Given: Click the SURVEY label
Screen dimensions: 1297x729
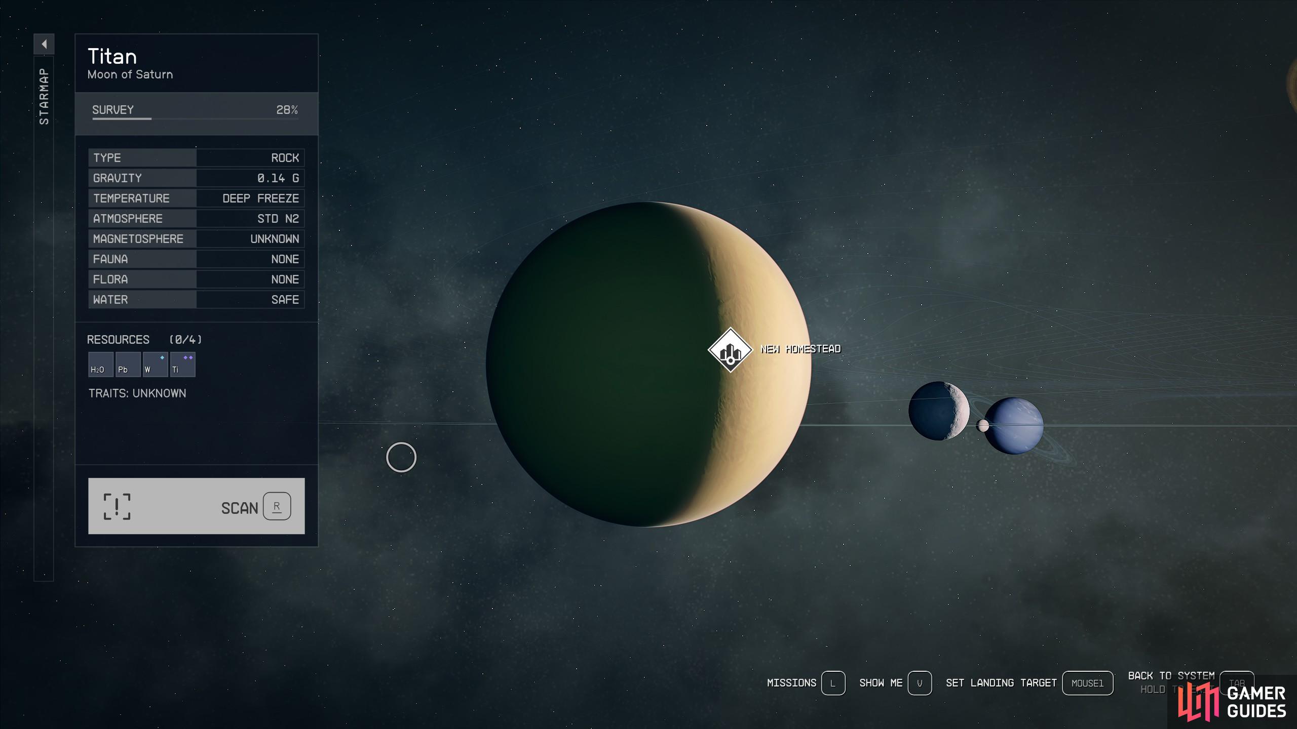Looking at the screenshot, I should (x=113, y=110).
